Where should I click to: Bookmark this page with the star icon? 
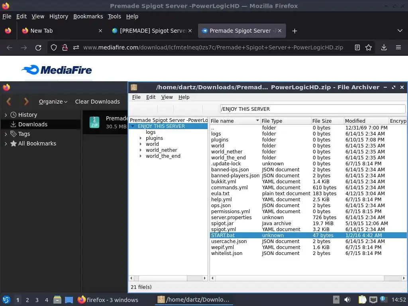[369, 47]
